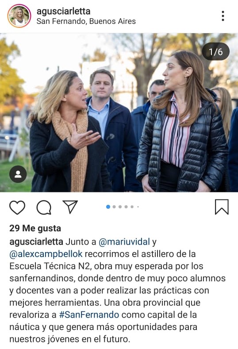The height and width of the screenshot is (349, 238).
Task: View the 29 Me gusta likes list
Action: tap(35, 228)
